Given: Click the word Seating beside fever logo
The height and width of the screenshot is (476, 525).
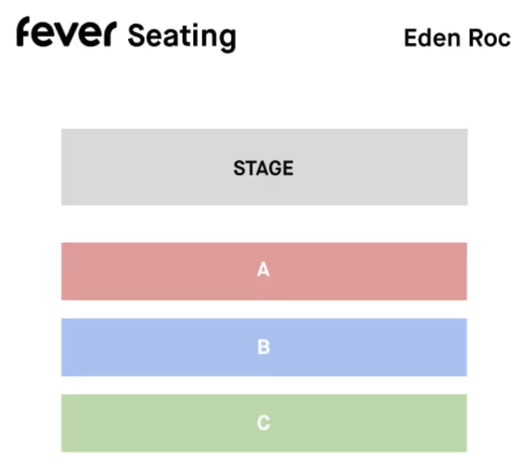Looking at the screenshot, I should (182, 37).
